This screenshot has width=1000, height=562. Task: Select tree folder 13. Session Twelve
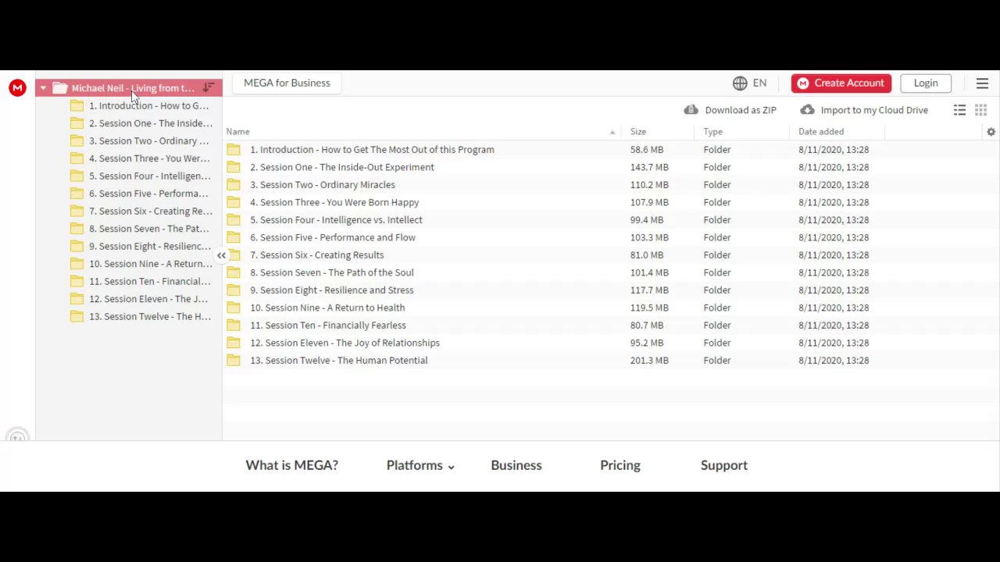point(140,316)
